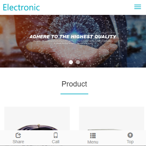
Task: Click the Electronic site logo
Action: point(21,7)
